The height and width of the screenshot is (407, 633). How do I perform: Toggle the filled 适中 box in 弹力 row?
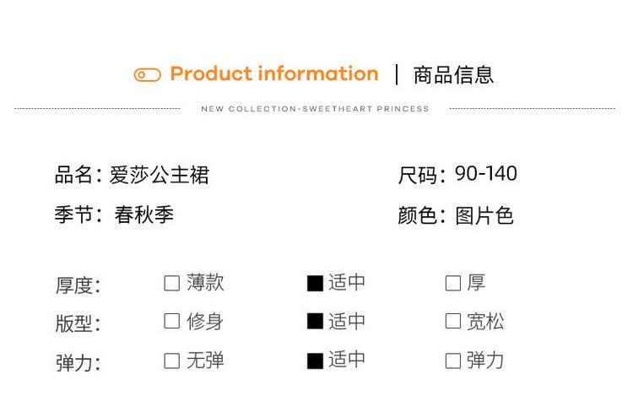click(315, 361)
